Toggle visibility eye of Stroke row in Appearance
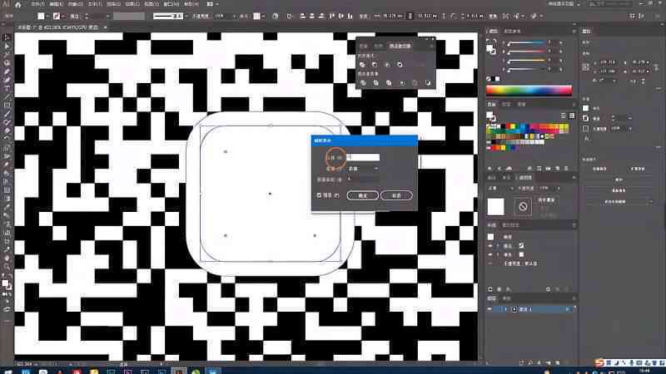This screenshot has height=374, width=666. pos(490,246)
